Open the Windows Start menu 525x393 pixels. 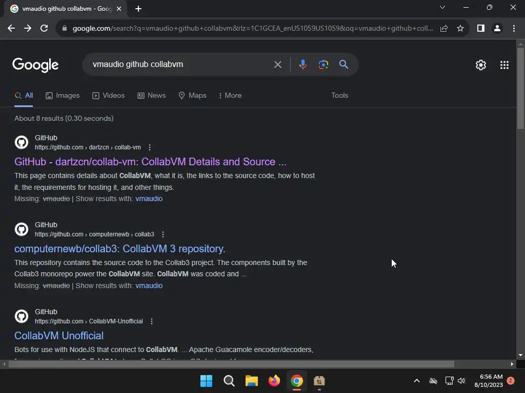coord(206,381)
